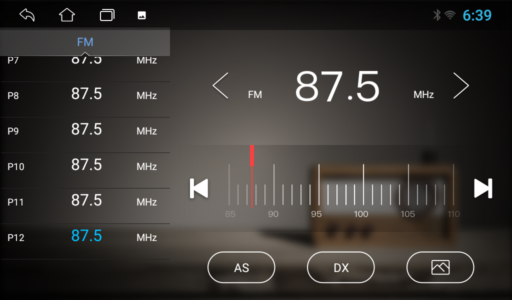Image resolution: width=512 pixels, height=300 pixels.
Task: Select the highlighted P12 preset
Action: (85, 241)
